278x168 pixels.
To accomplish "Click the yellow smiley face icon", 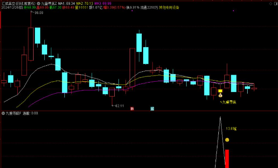I will [x=227, y=140].
